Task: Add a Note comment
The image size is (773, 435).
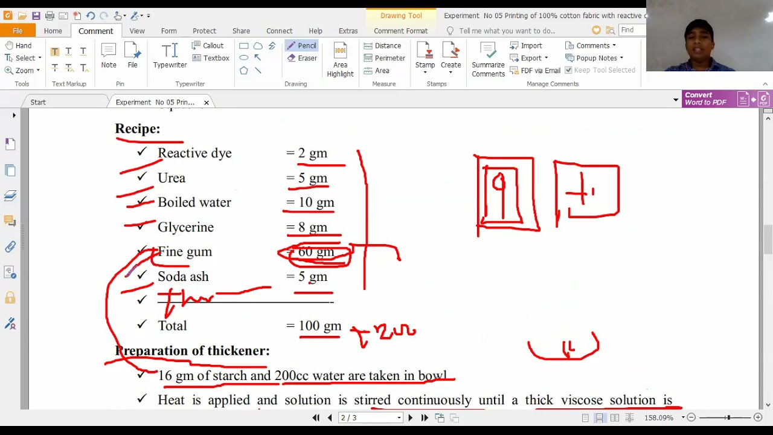Action: pos(109,56)
